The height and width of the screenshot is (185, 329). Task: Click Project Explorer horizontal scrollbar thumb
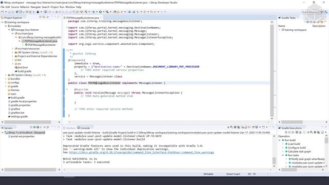coord(28,122)
